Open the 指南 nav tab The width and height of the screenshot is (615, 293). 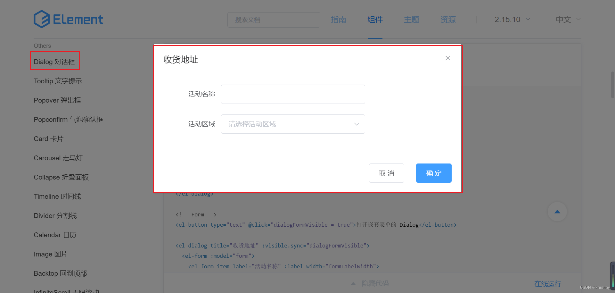[339, 20]
